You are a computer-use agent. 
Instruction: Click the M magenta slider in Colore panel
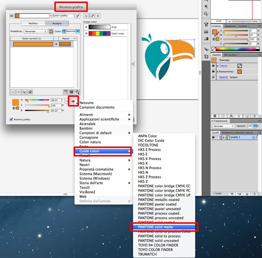click(235, 35)
